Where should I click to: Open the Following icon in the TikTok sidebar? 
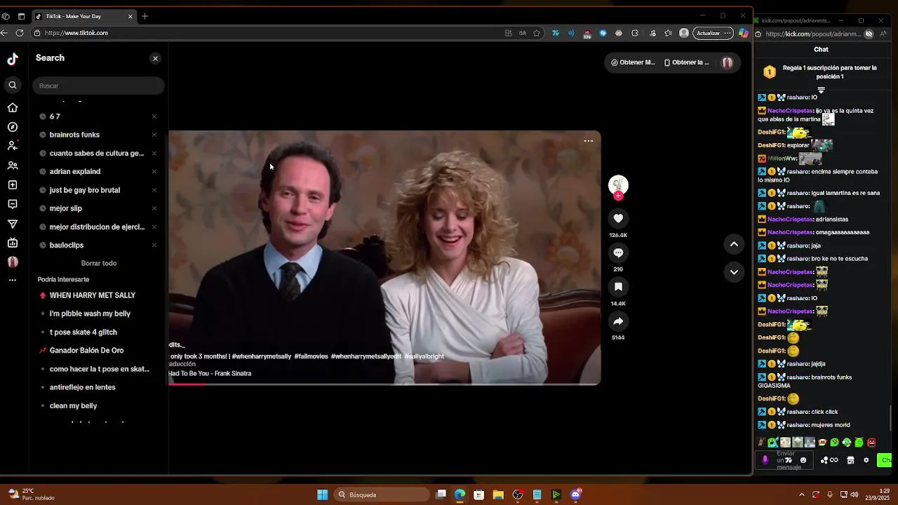tap(13, 146)
